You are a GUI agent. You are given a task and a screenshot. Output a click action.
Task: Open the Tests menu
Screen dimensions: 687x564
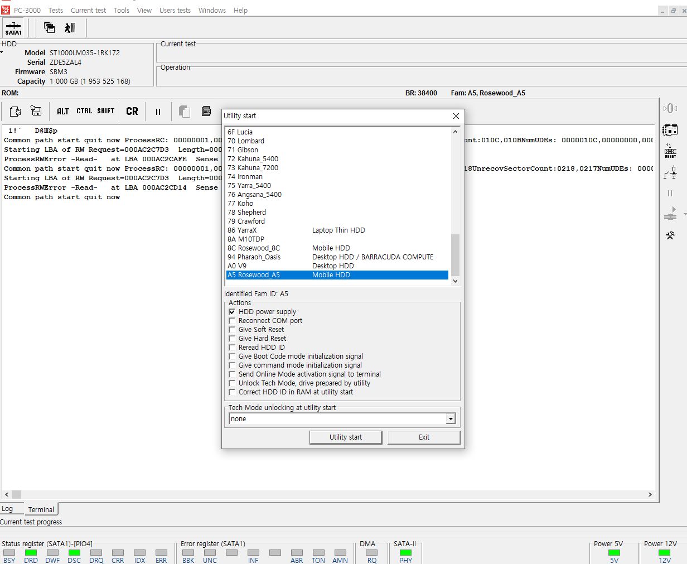click(55, 10)
